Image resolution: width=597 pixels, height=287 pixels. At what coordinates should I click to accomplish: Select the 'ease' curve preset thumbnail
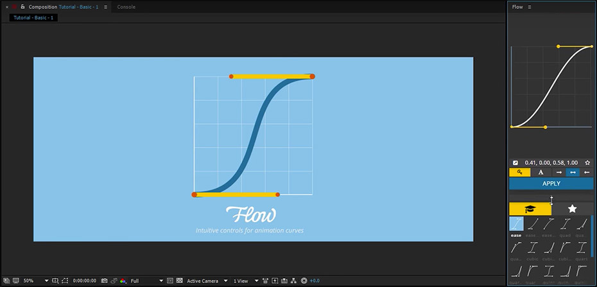516,224
